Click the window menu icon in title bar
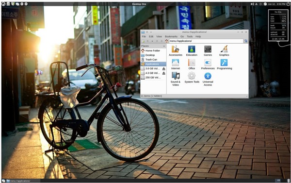Screen dimensions: 291x183 [x=143, y=32]
